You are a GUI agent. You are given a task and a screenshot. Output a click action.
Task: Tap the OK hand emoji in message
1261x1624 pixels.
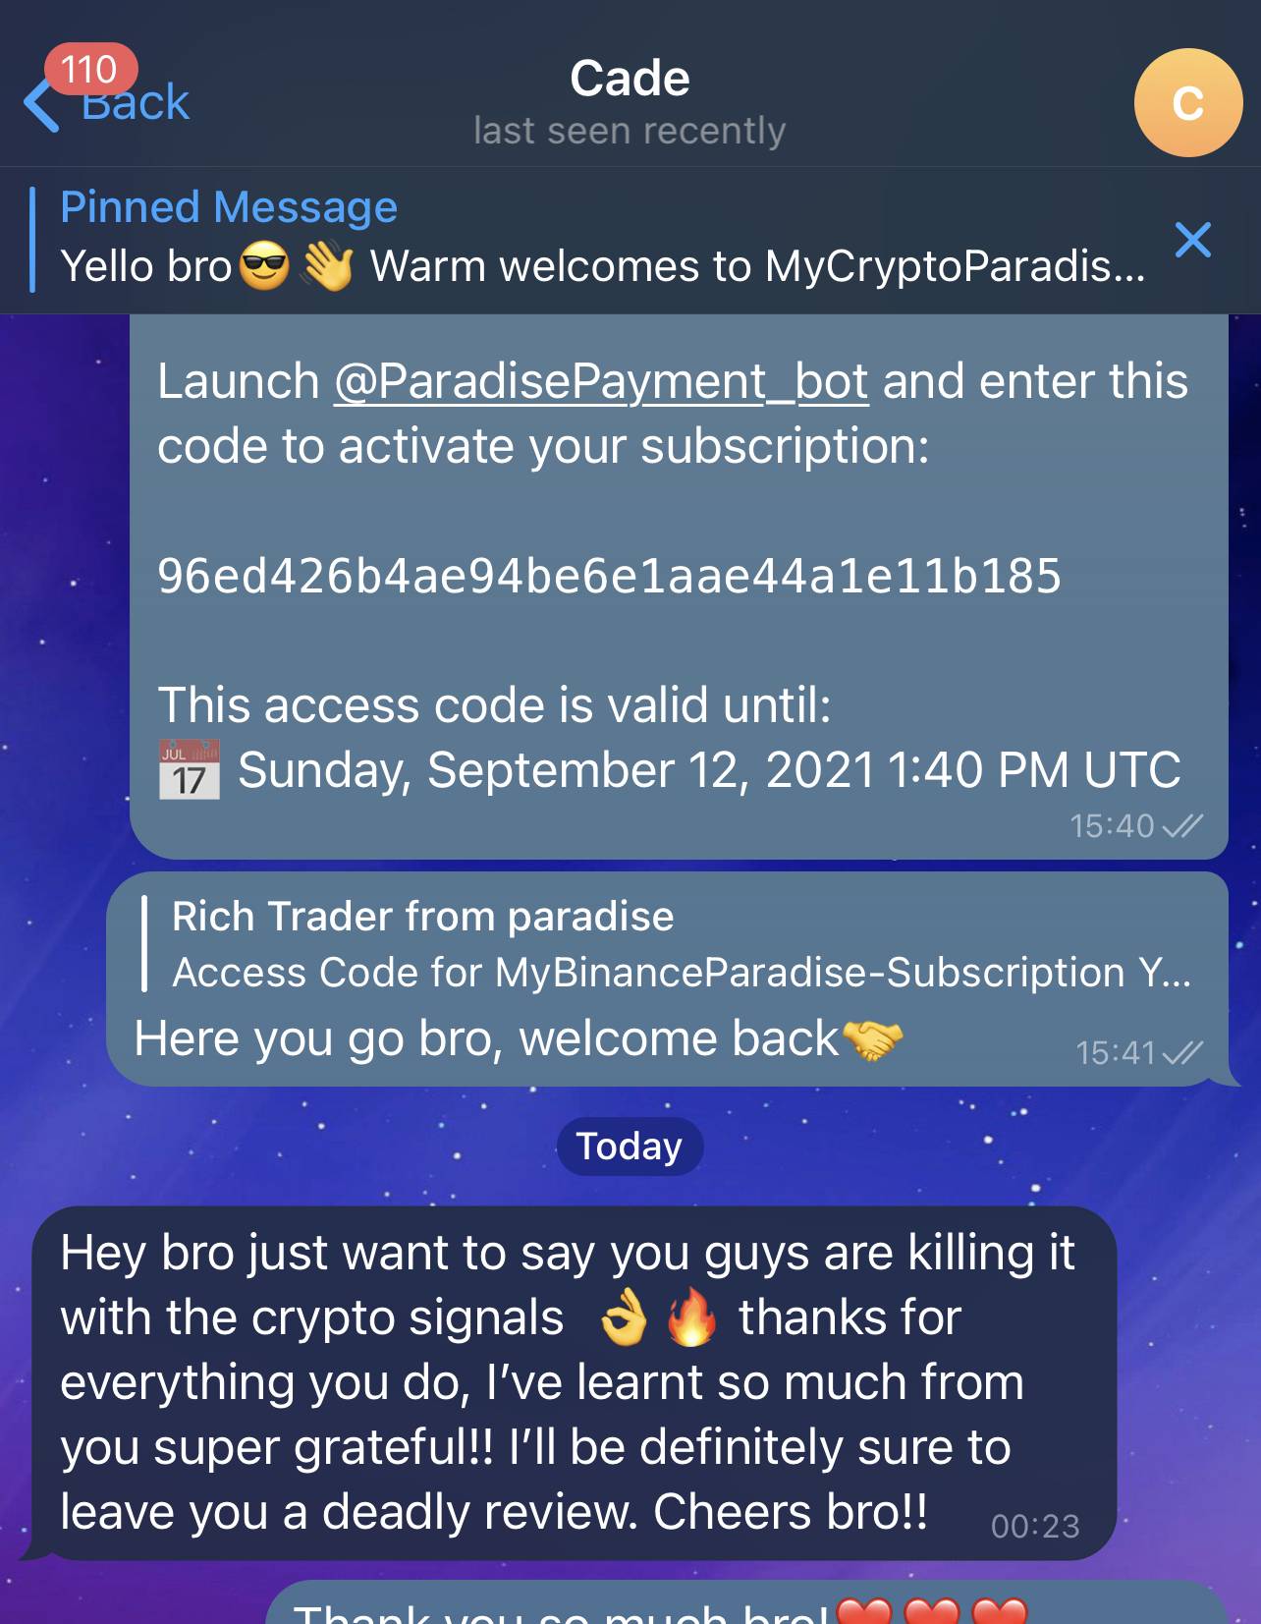coord(625,1317)
